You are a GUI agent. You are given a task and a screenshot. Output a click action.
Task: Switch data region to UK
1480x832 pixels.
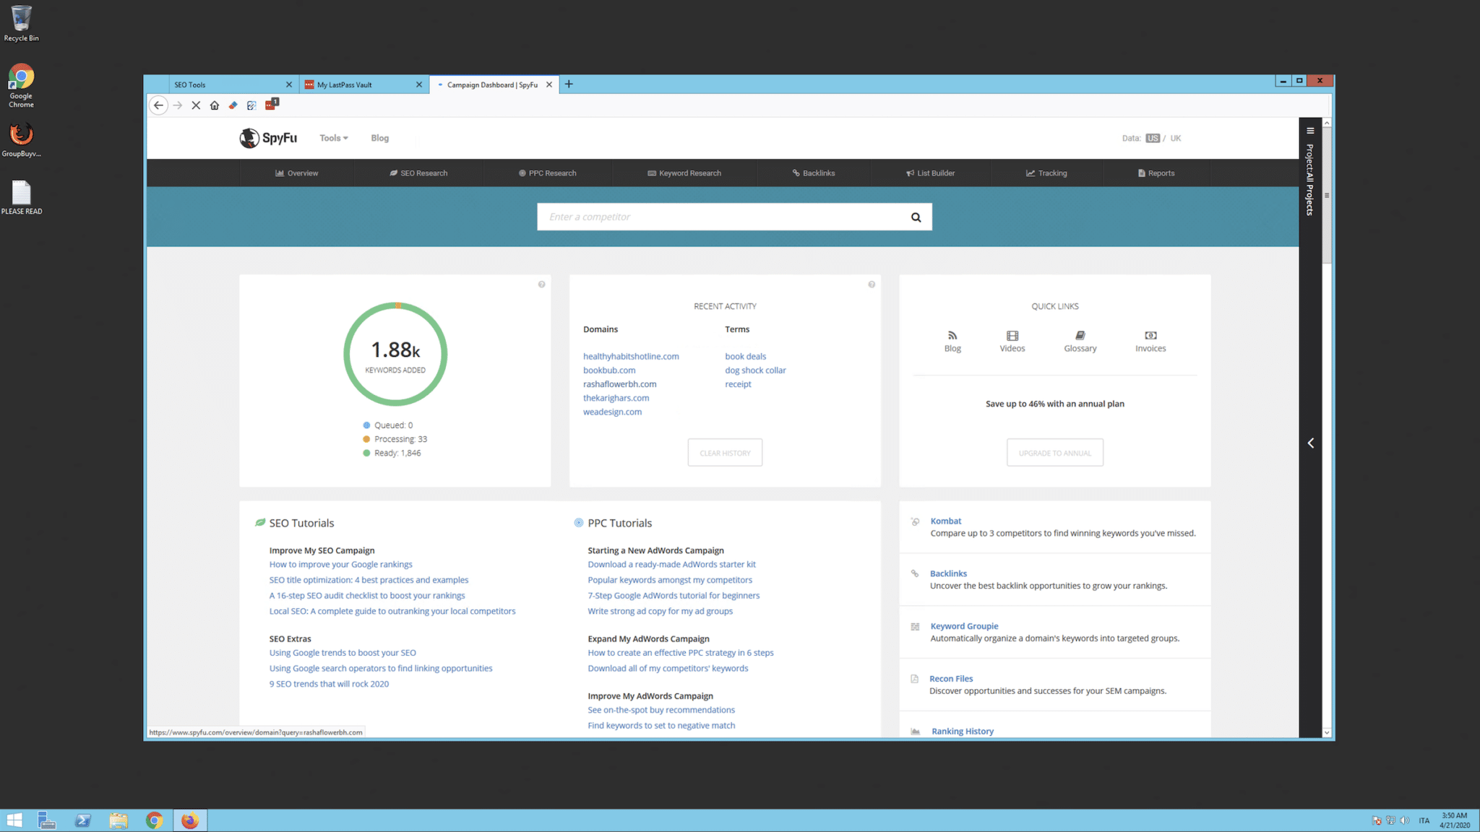click(x=1176, y=139)
